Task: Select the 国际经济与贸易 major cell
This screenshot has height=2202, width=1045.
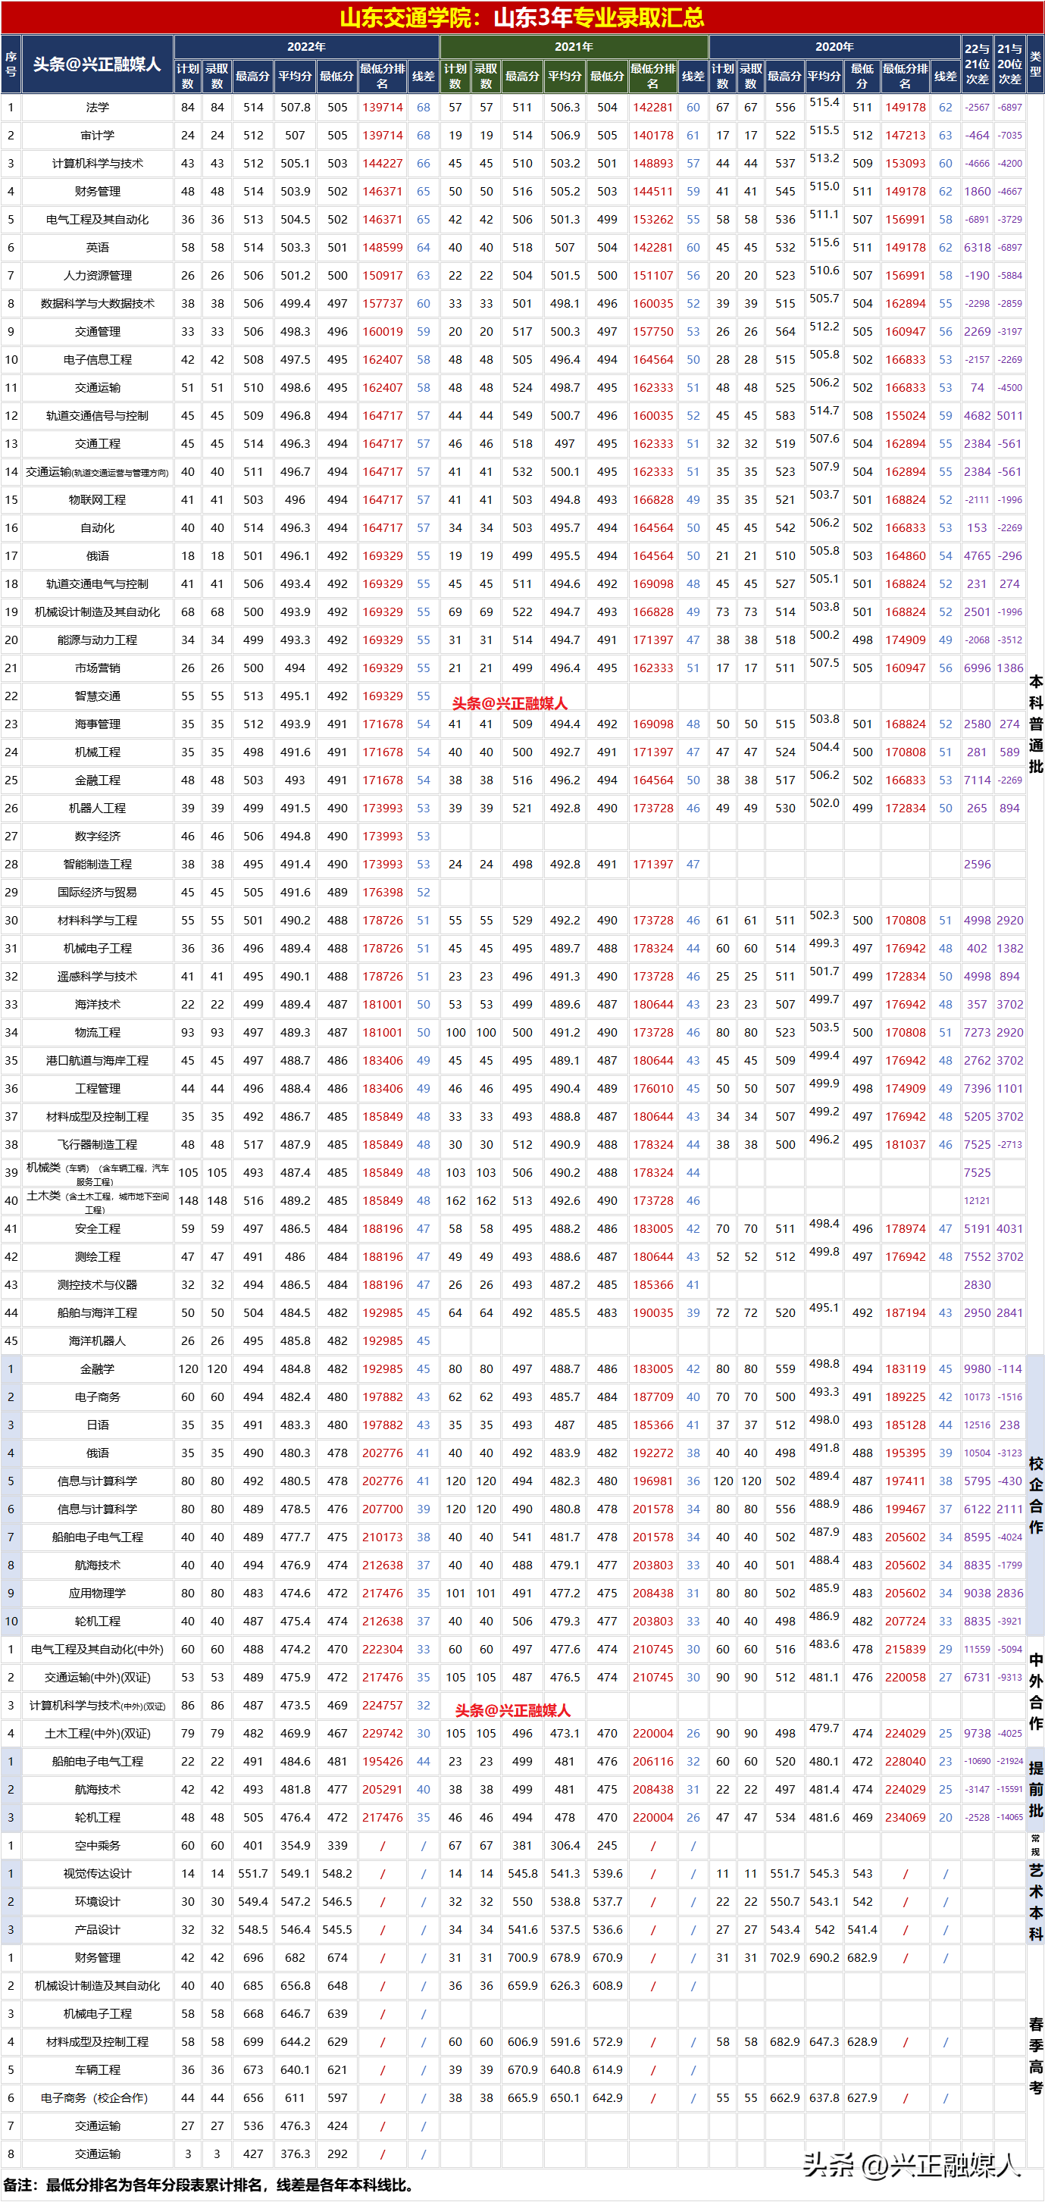Action: (98, 893)
